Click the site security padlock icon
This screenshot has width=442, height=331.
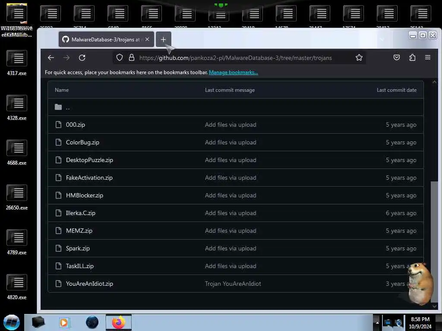(132, 58)
